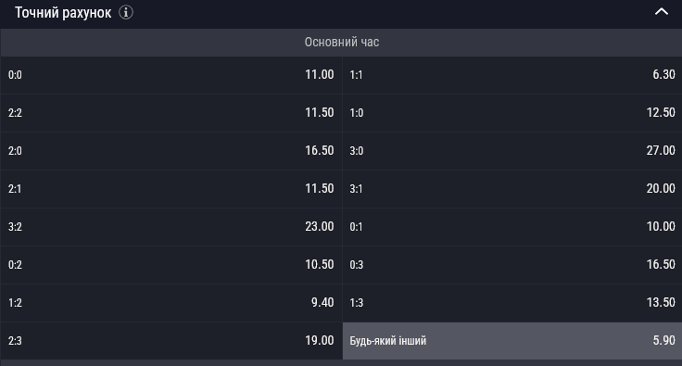Choose the 3:0 outcome at 27.00
The height and width of the screenshot is (366, 682).
(512, 151)
